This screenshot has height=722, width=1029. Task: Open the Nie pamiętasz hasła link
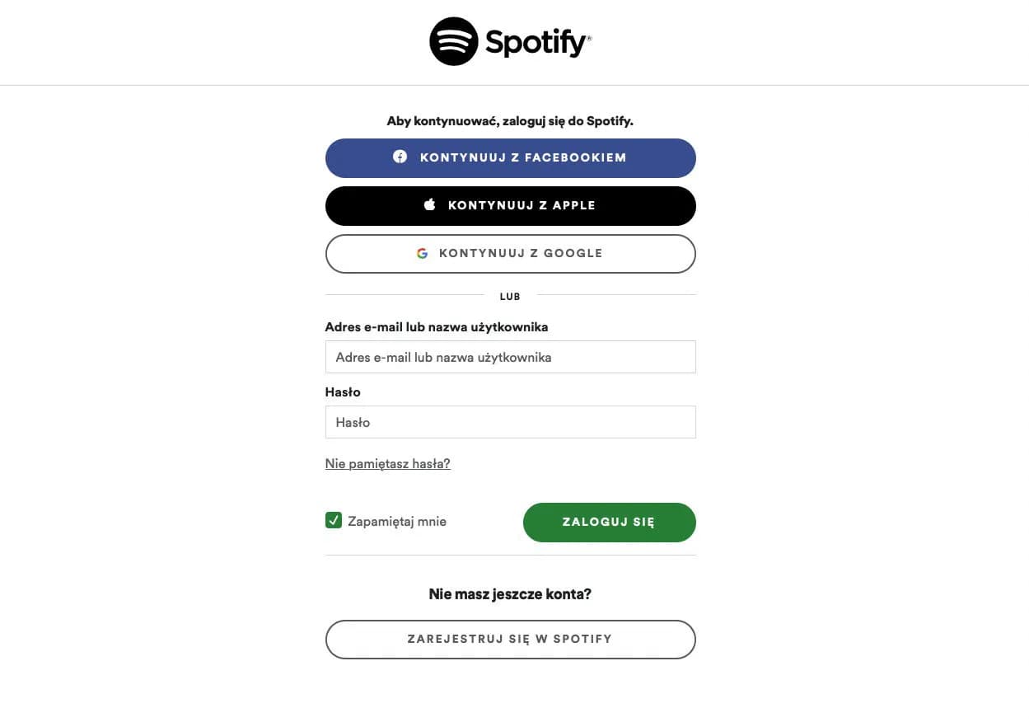387,463
